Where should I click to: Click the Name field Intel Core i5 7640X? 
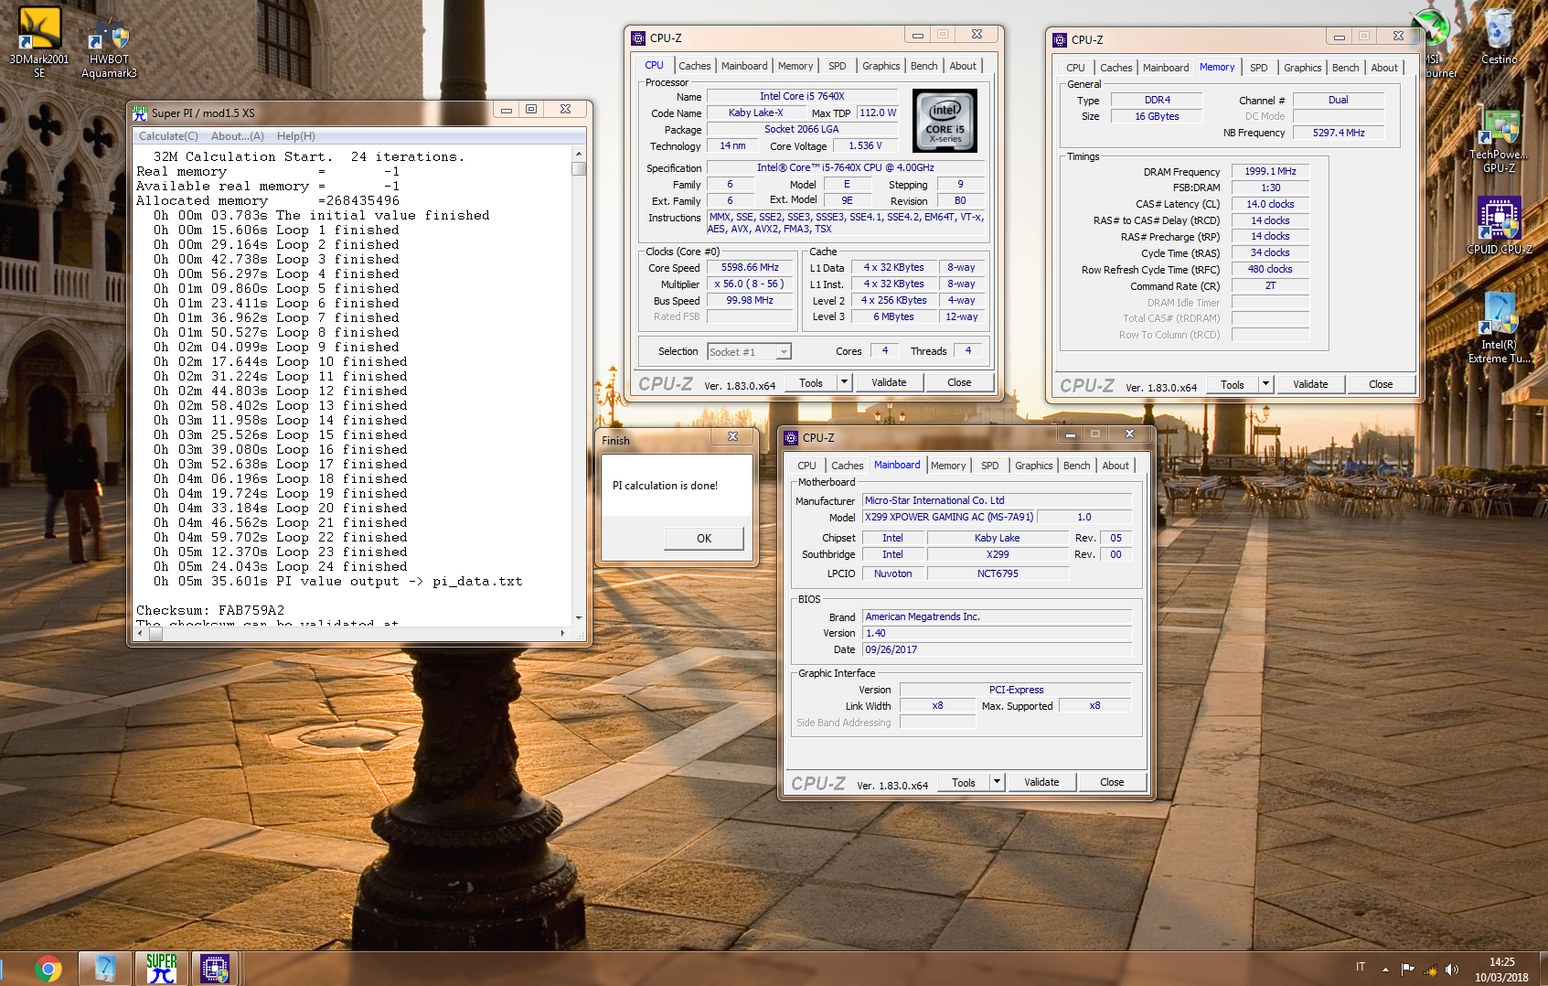pyautogui.click(x=802, y=96)
